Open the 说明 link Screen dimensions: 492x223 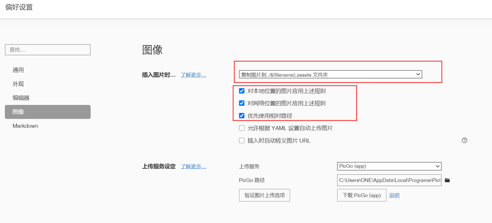(x=394, y=195)
